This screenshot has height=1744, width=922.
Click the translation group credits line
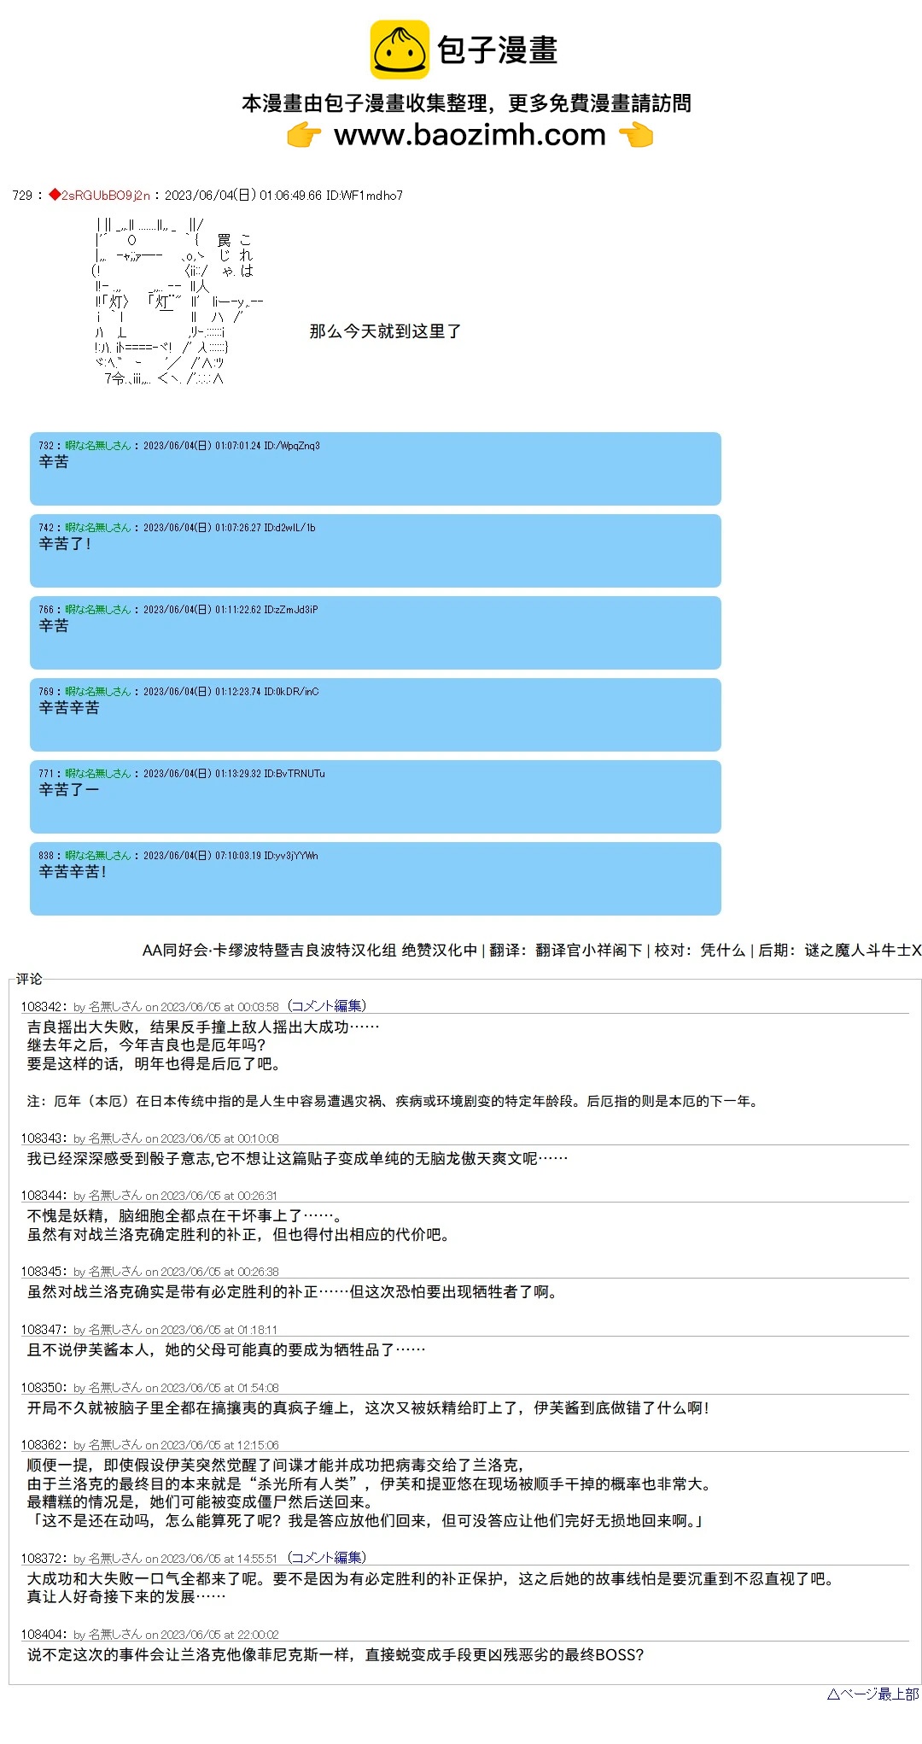point(532,950)
